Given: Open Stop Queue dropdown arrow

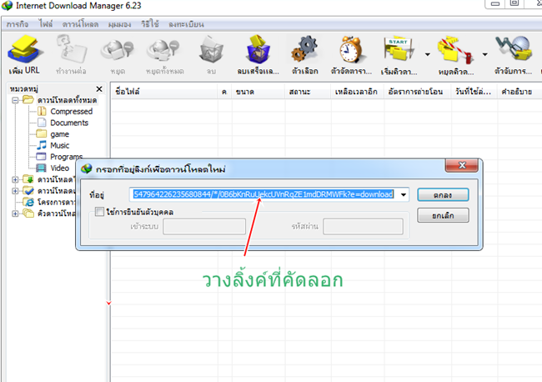Looking at the screenshot, I should coord(485,54).
